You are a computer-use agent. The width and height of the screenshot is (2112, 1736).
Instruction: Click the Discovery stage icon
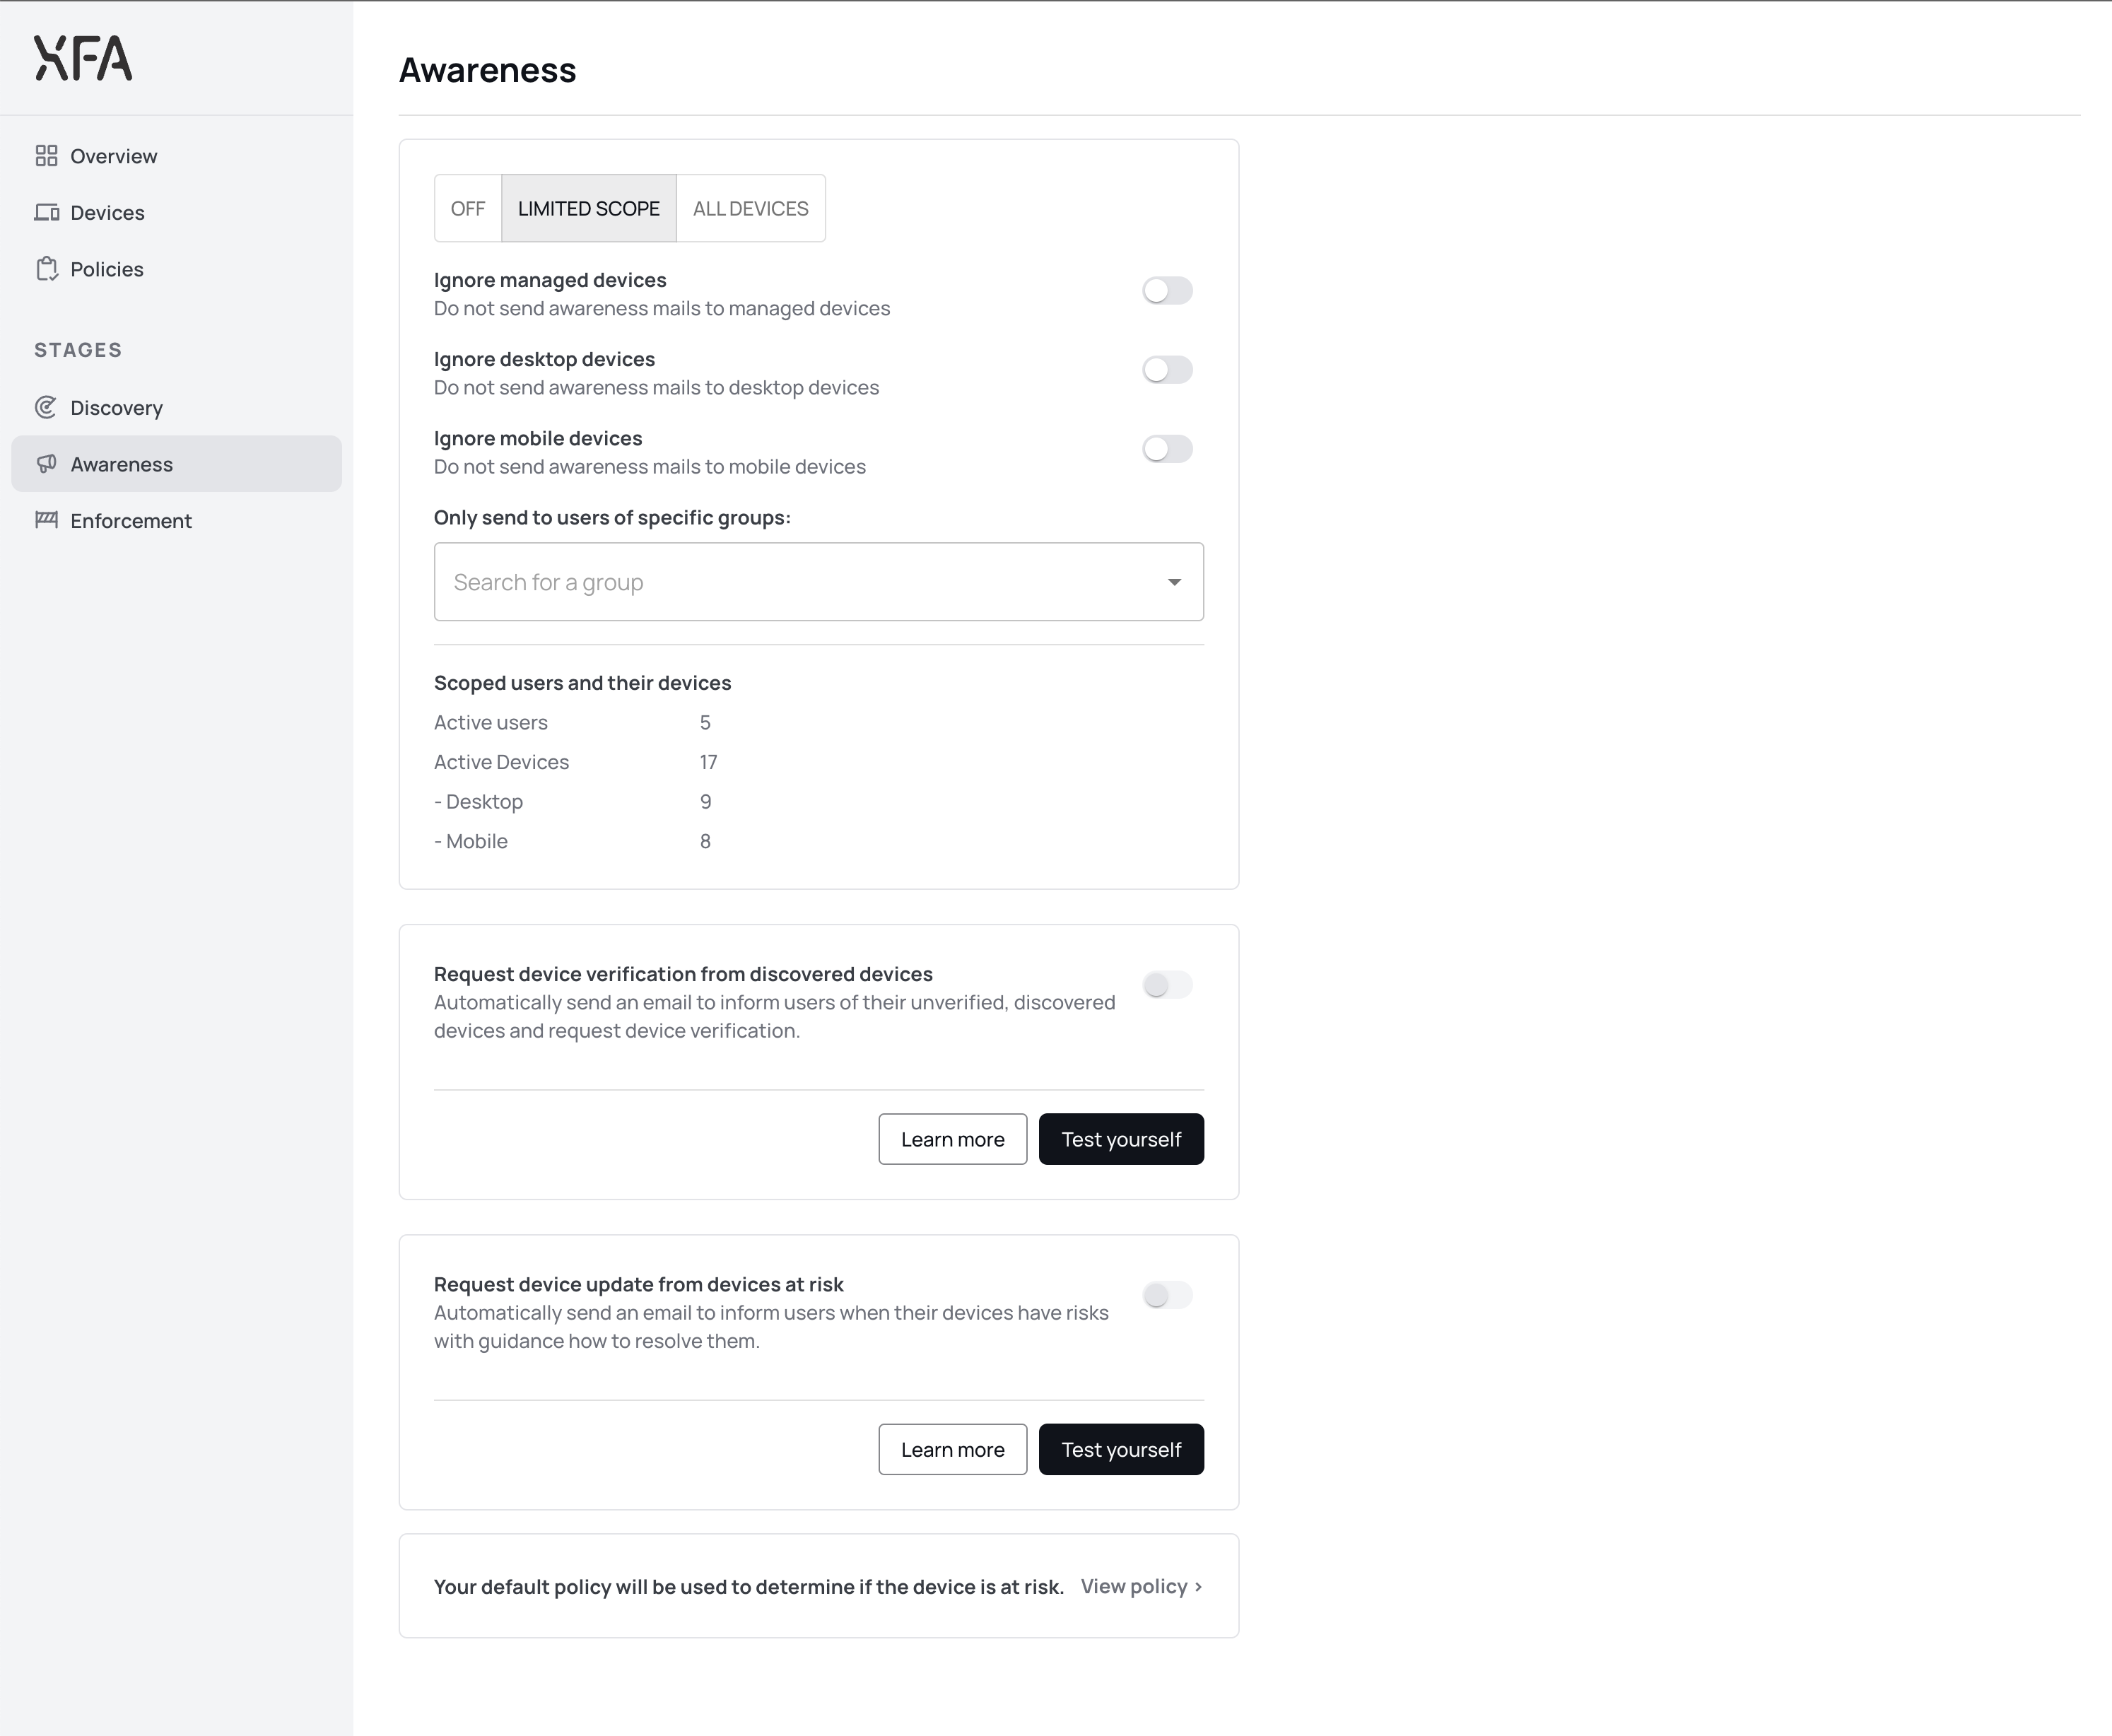click(49, 407)
